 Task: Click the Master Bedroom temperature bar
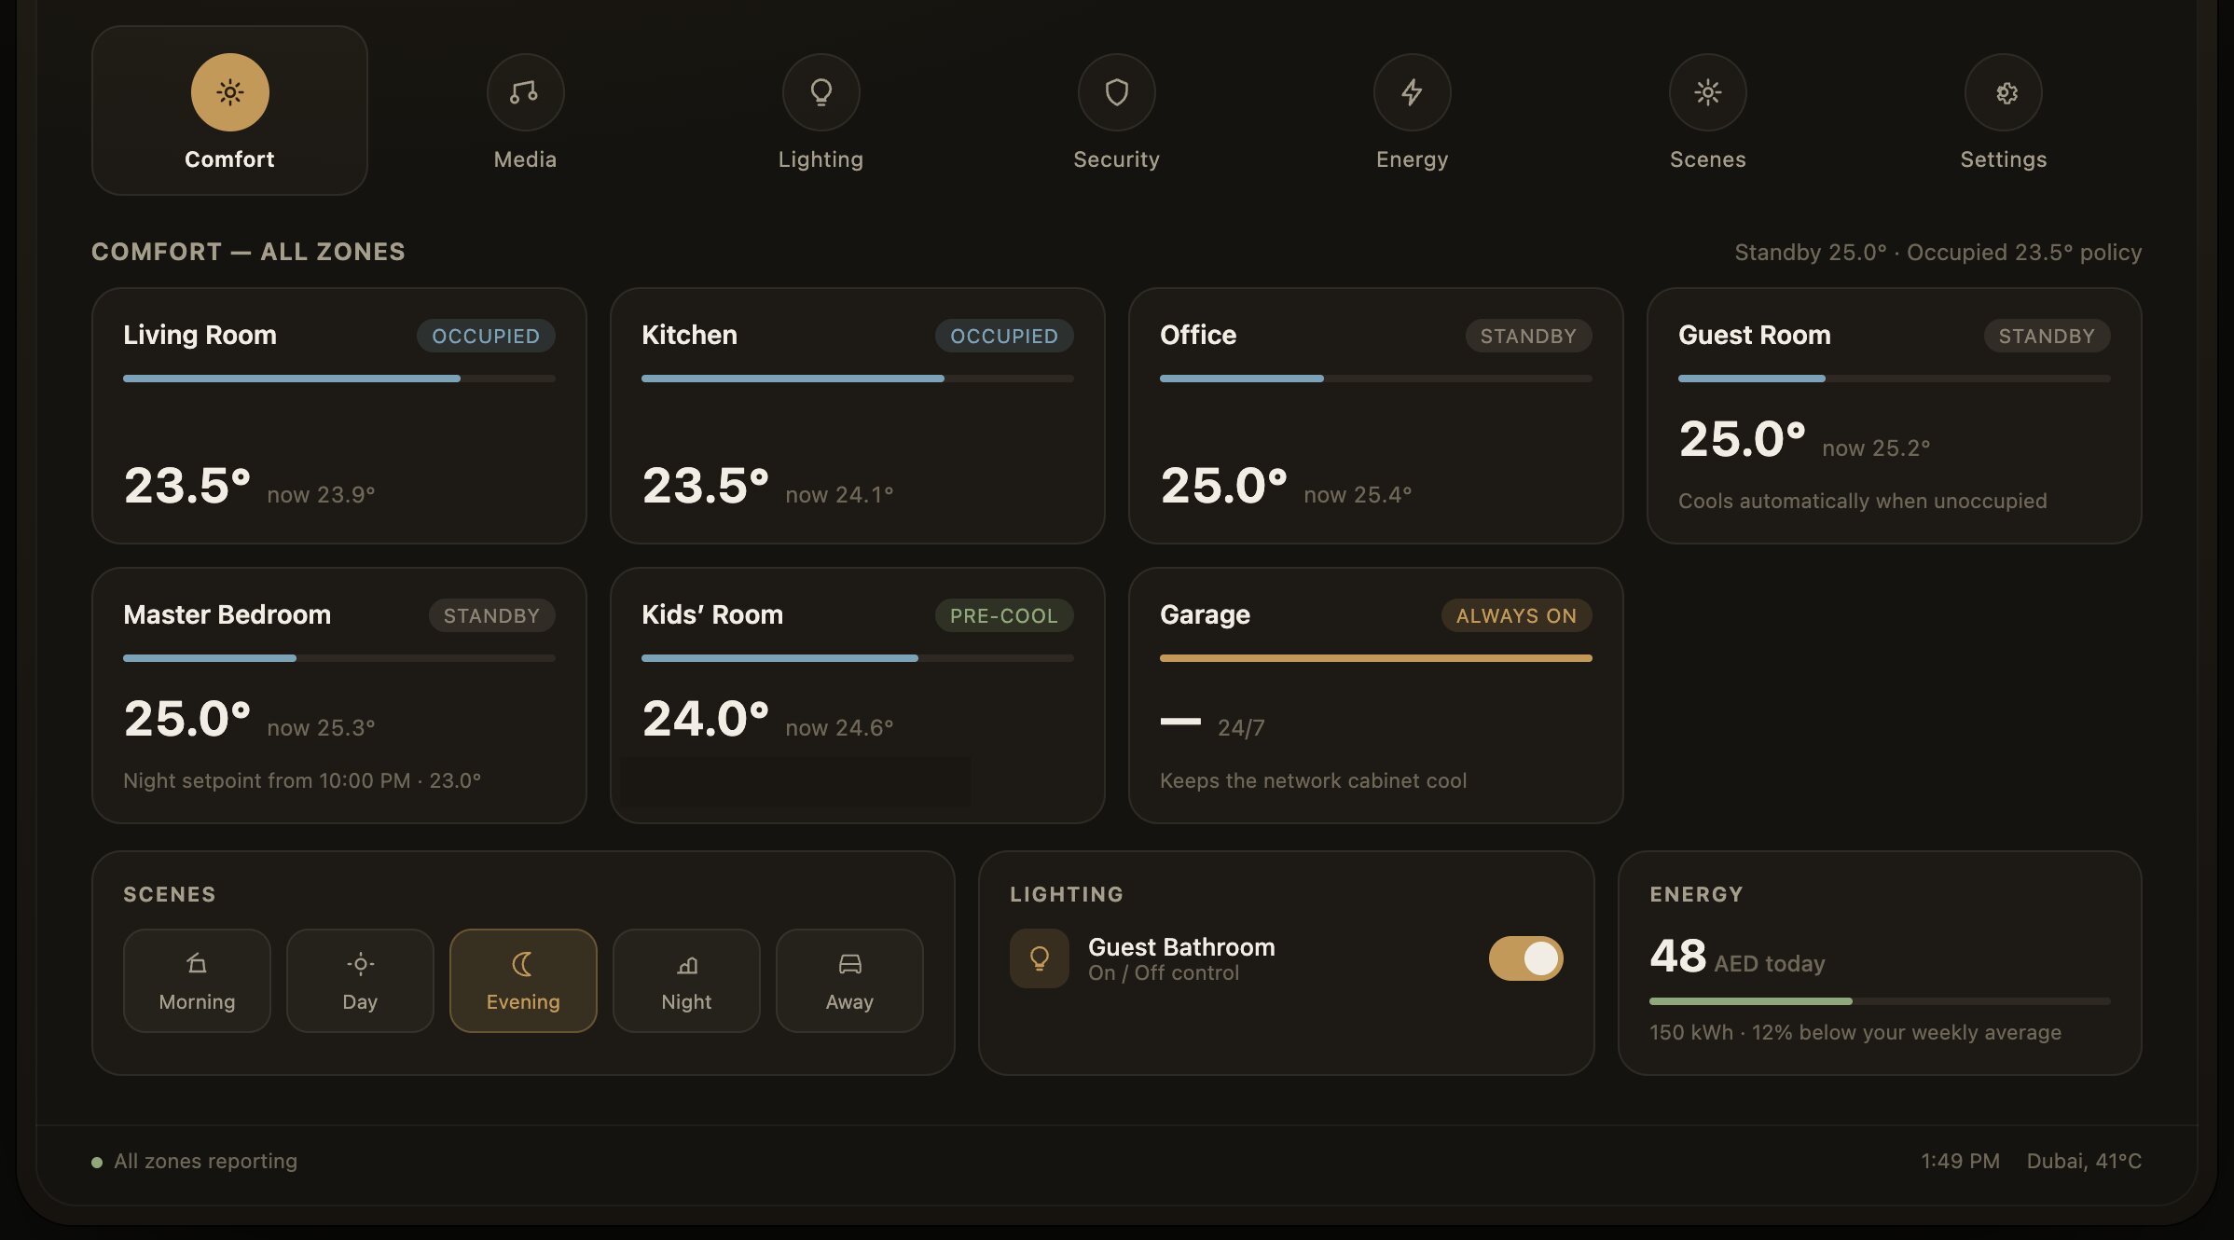[339, 658]
